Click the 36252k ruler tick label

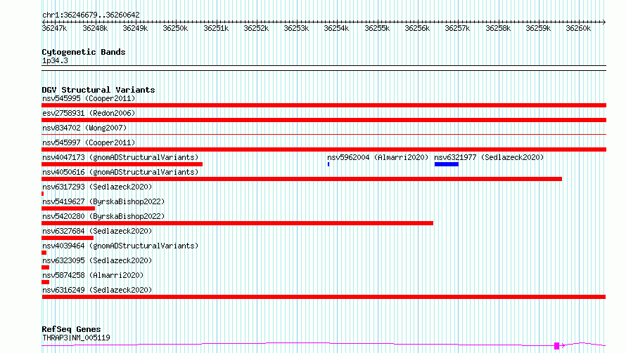click(x=256, y=28)
